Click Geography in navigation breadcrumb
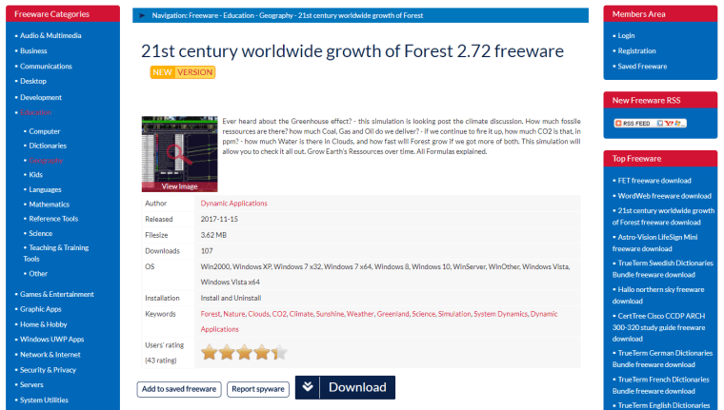Image resolution: width=724 pixels, height=410 pixels. pyautogui.click(x=275, y=15)
